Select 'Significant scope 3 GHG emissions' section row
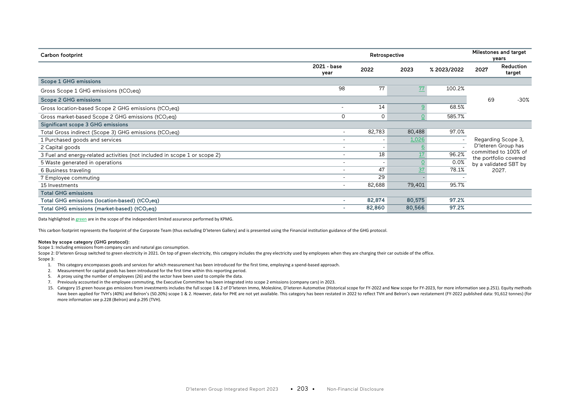Viewport: 570px width, 403px height. (x=285, y=125)
